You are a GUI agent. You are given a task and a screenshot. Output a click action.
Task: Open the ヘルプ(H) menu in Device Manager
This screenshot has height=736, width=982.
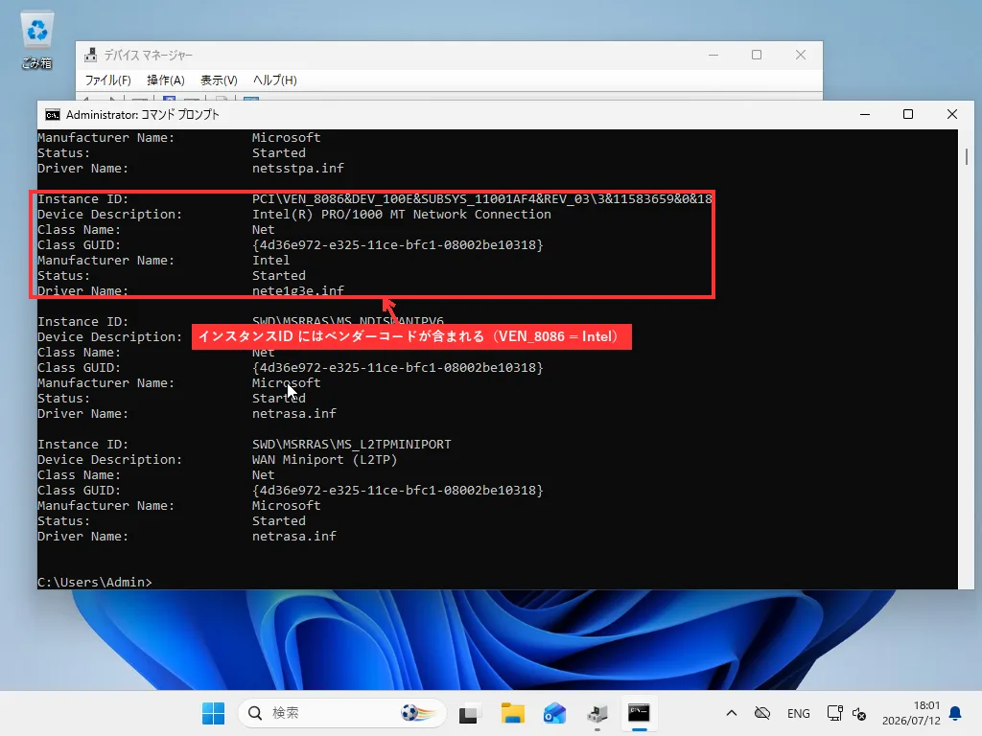274,80
